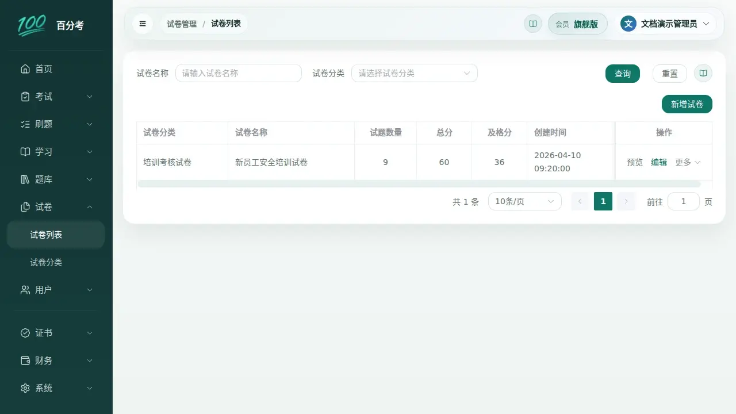736x414 pixels.
Task: Click the 首页 home icon
Action: pyautogui.click(x=25, y=69)
